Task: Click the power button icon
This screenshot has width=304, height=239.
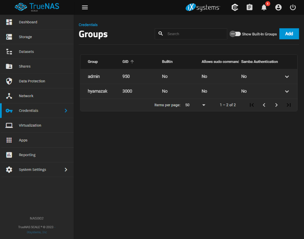Action: point(293,7)
